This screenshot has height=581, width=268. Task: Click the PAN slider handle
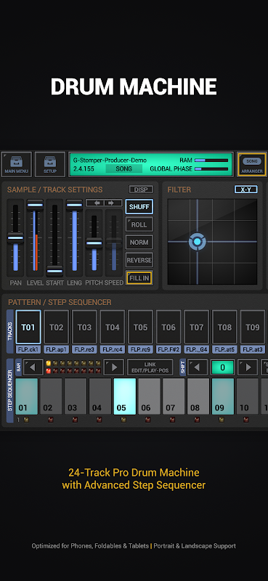(x=15, y=238)
